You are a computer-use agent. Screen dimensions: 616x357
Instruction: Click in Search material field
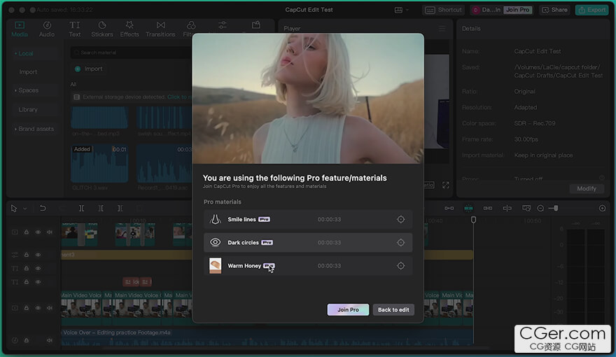(x=131, y=52)
